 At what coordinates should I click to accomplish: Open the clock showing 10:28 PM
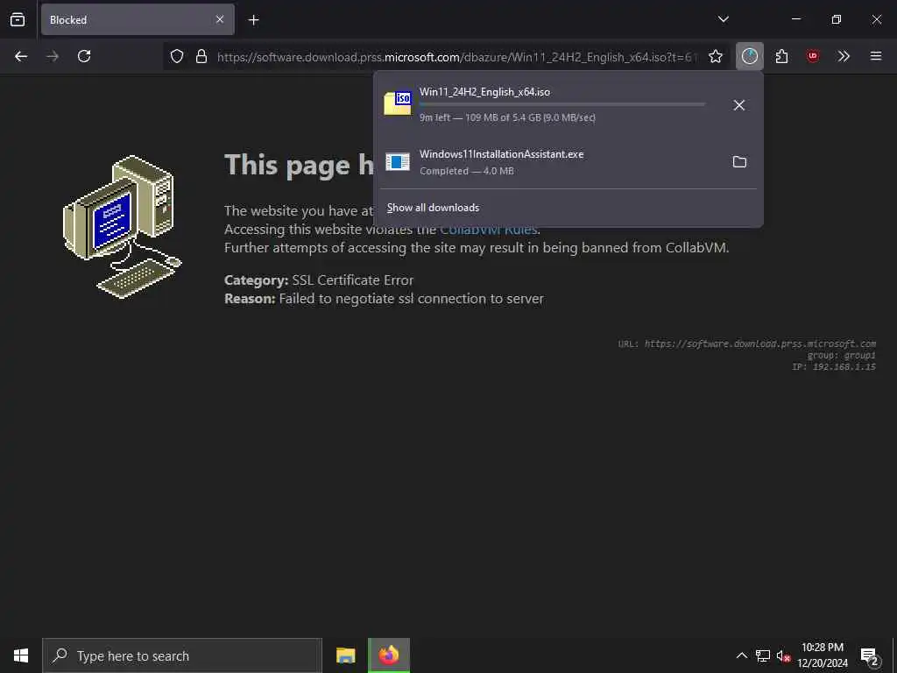(823, 655)
